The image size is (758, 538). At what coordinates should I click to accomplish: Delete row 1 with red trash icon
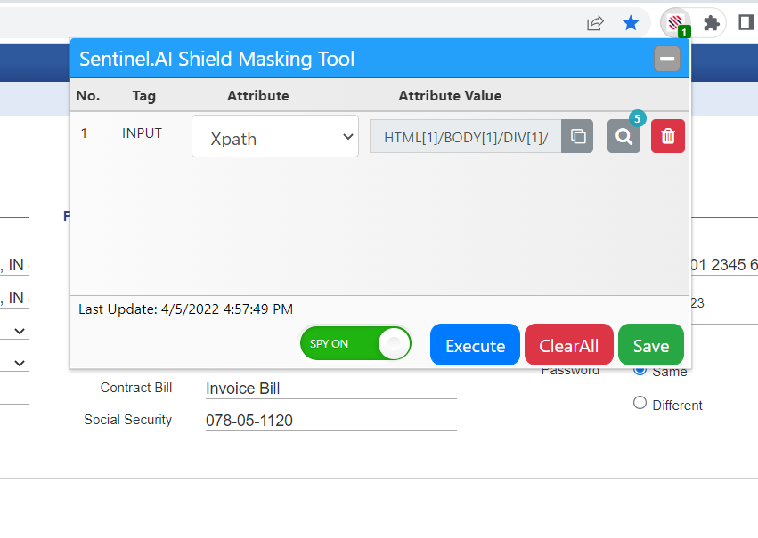tap(668, 137)
